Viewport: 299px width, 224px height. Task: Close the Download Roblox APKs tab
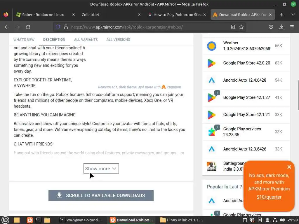270,15
